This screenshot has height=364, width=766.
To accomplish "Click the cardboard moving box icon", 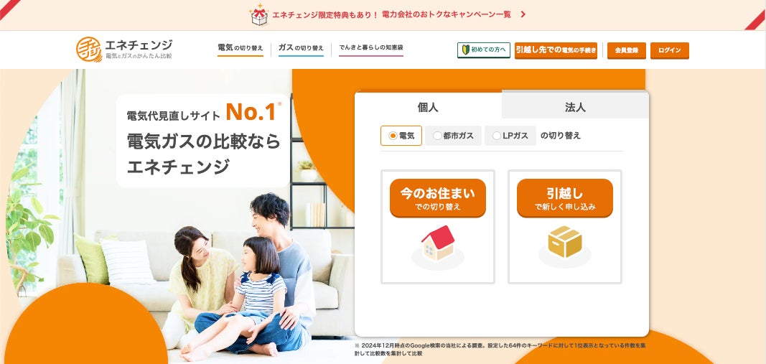I will tap(565, 241).
